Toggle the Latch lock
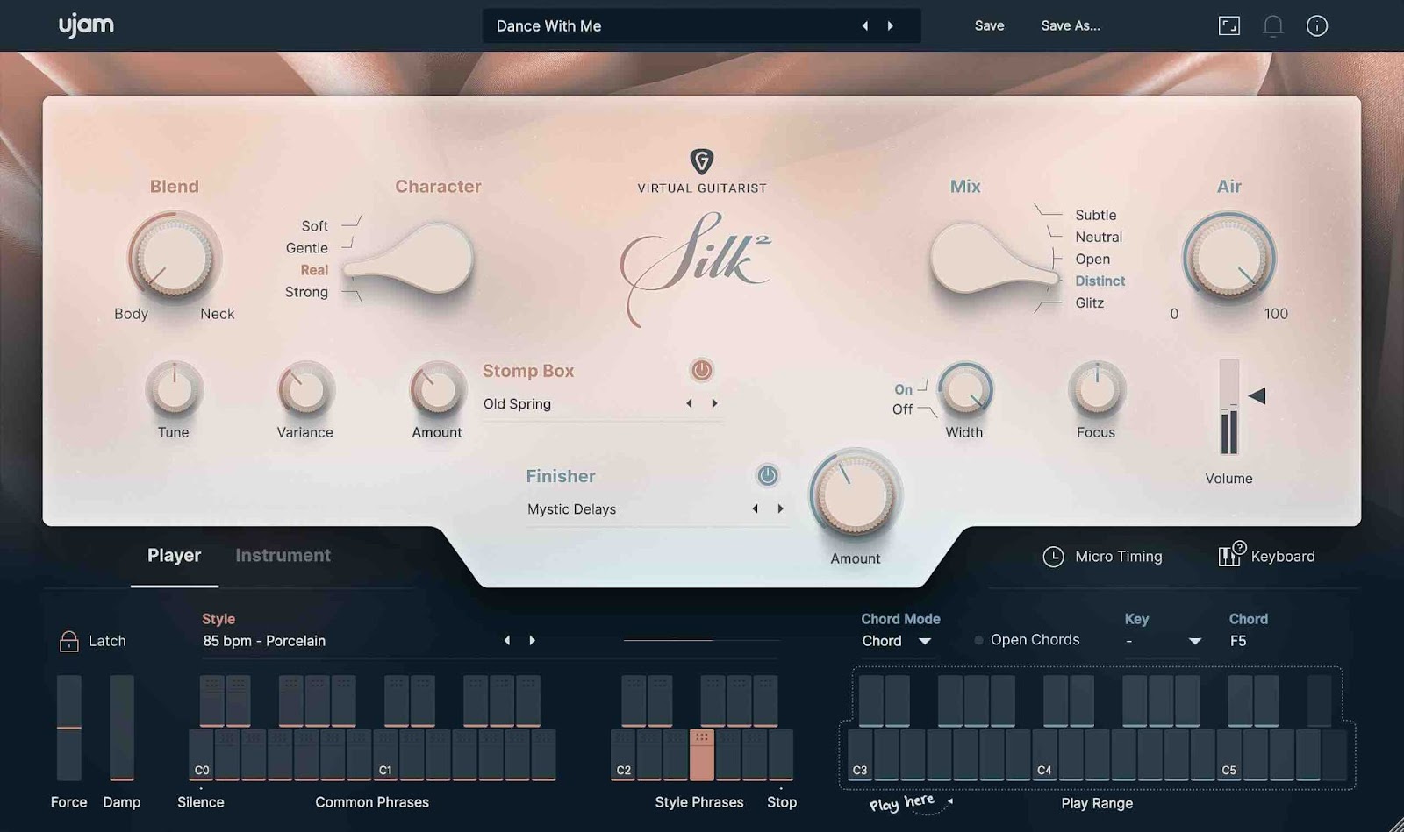Viewport: 1404px width, 832px height. point(68,640)
